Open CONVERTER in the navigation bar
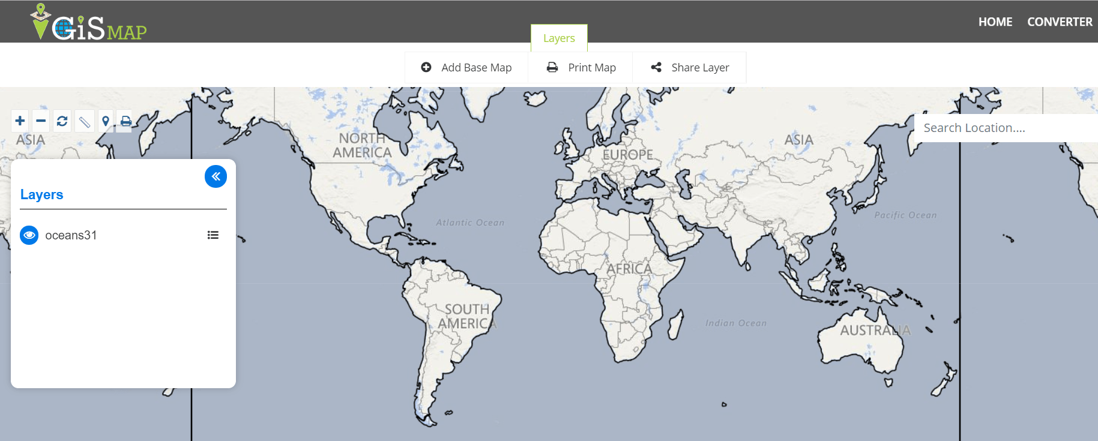 point(1060,22)
